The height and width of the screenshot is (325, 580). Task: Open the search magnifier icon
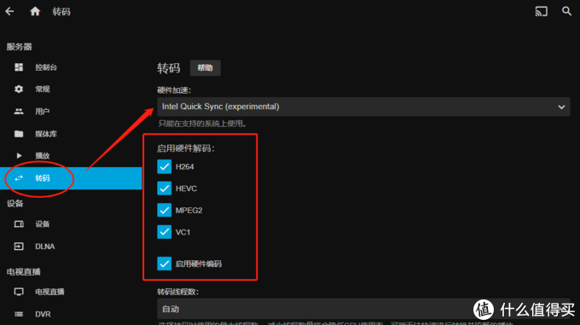point(566,11)
